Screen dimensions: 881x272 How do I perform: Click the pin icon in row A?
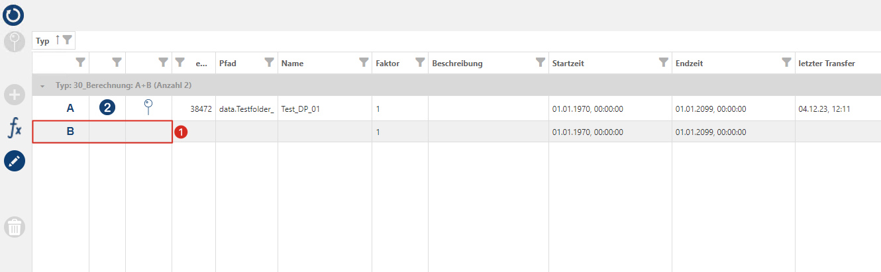click(149, 107)
